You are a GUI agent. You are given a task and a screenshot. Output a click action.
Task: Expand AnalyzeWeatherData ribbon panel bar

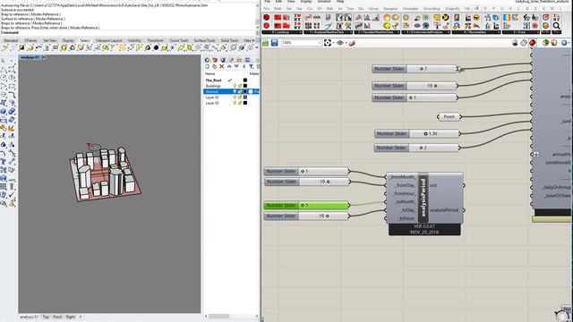329,32
